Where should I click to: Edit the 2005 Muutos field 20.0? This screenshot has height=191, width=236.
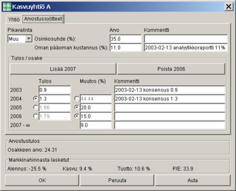[95, 107]
